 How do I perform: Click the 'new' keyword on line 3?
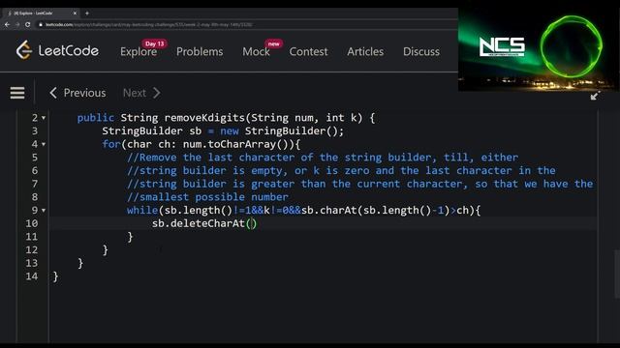230,131
